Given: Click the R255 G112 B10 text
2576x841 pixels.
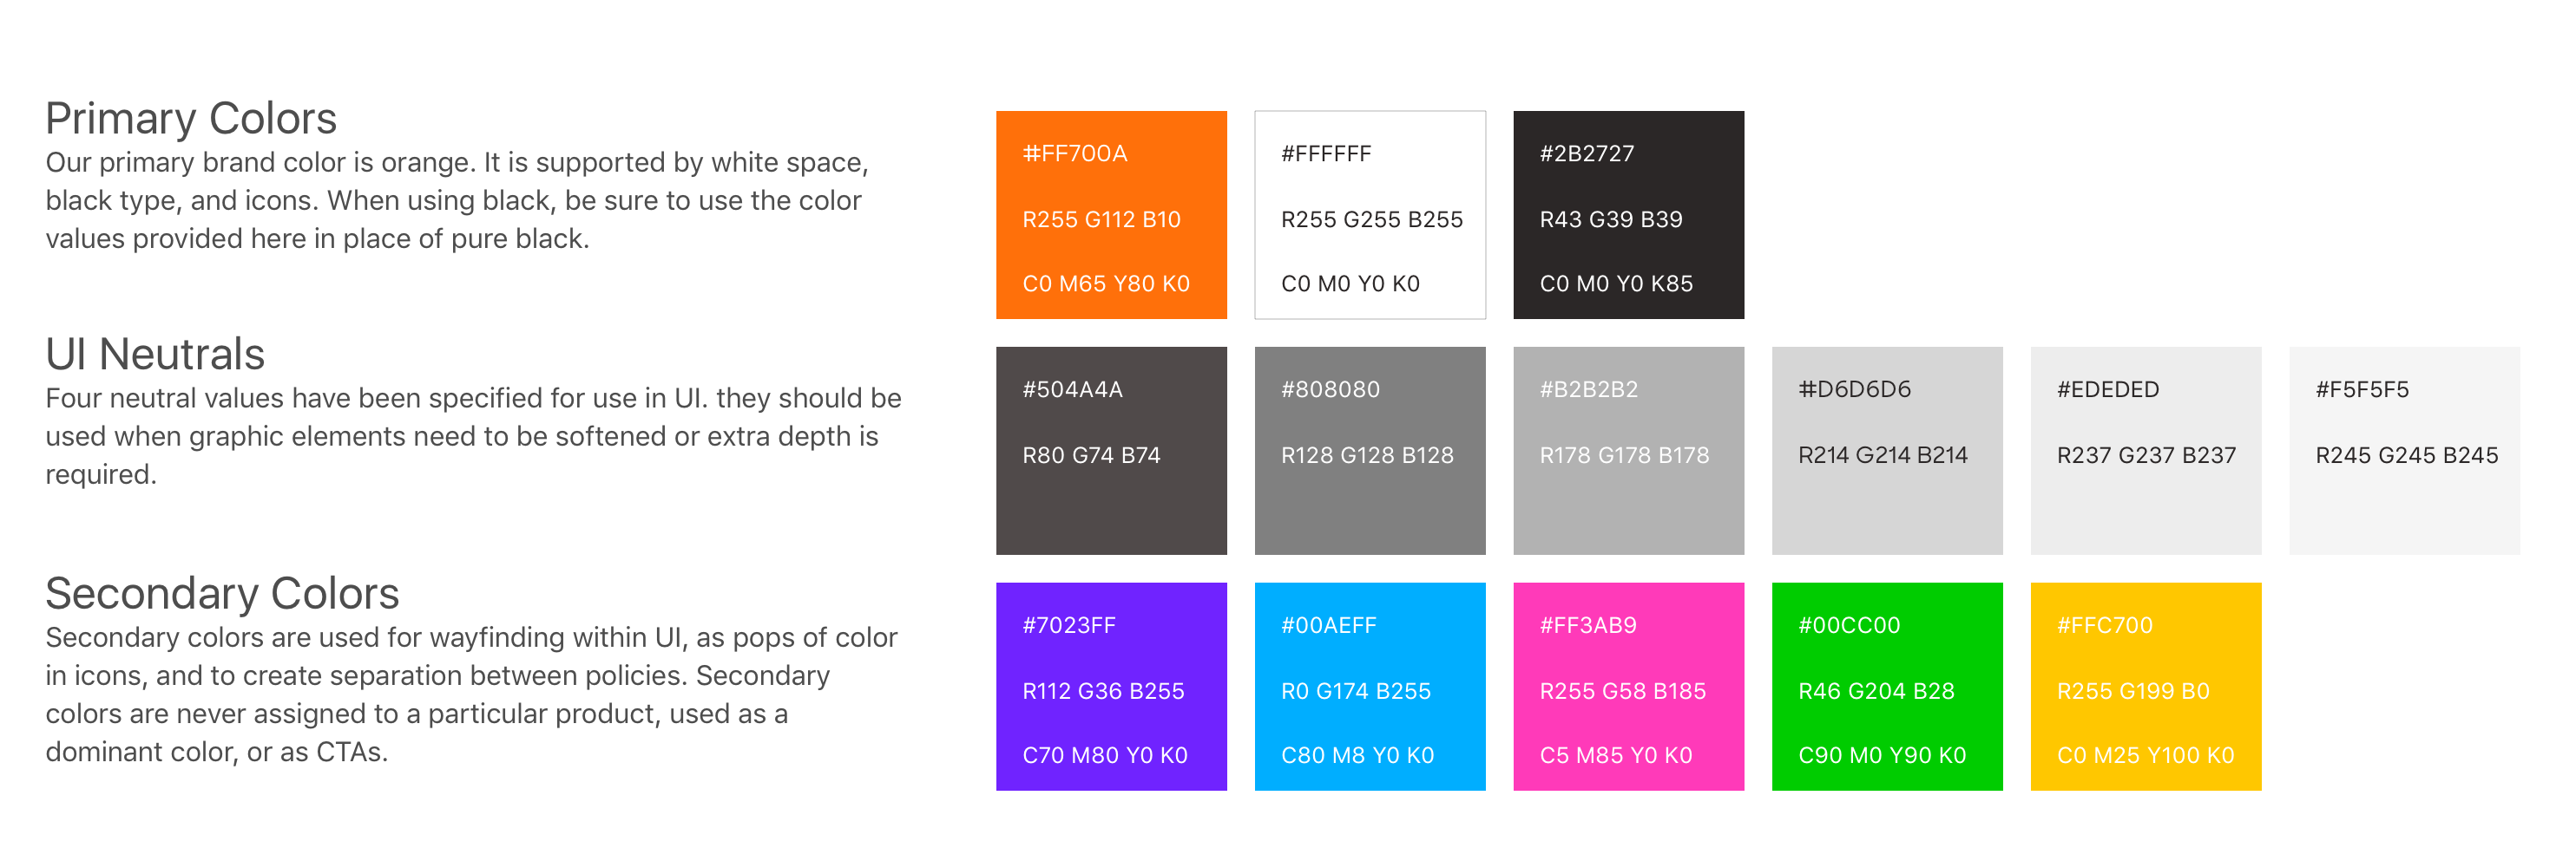Looking at the screenshot, I should pos(1101,219).
